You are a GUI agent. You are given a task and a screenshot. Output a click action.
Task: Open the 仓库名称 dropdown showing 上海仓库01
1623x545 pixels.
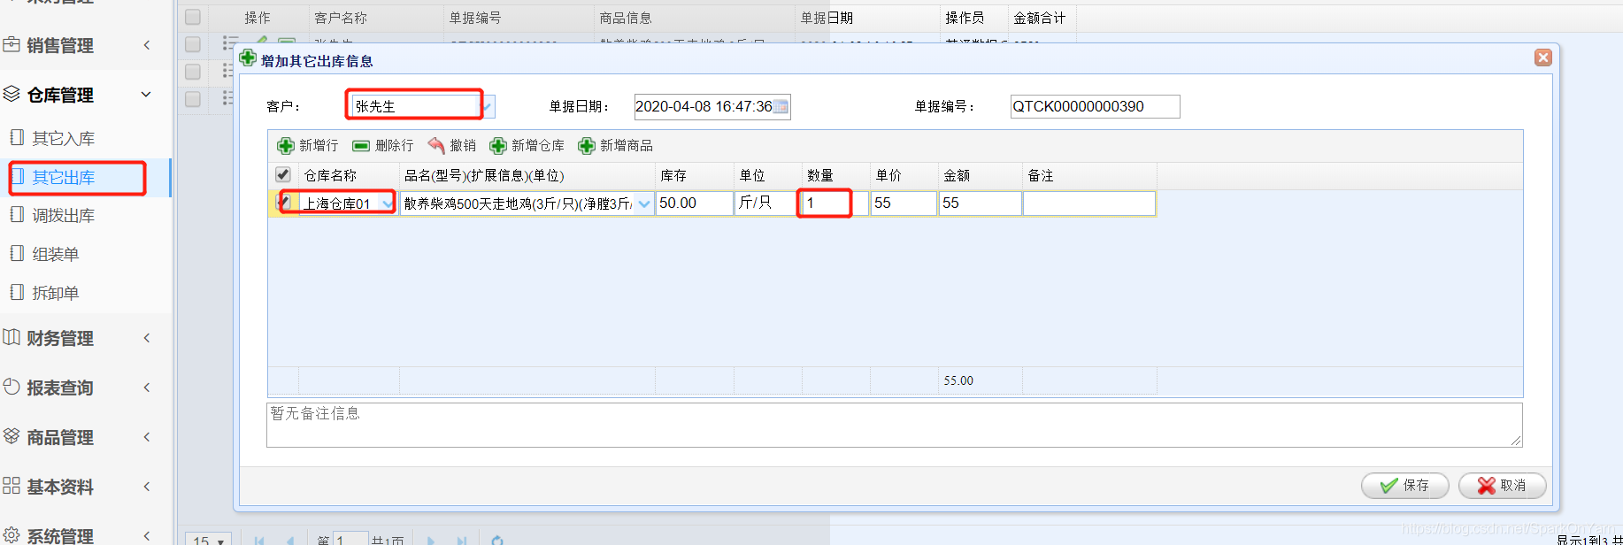(x=387, y=203)
